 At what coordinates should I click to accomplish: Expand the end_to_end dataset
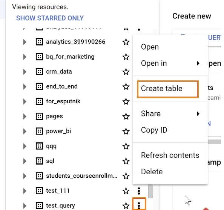pyautogui.click(x=25, y=87)
